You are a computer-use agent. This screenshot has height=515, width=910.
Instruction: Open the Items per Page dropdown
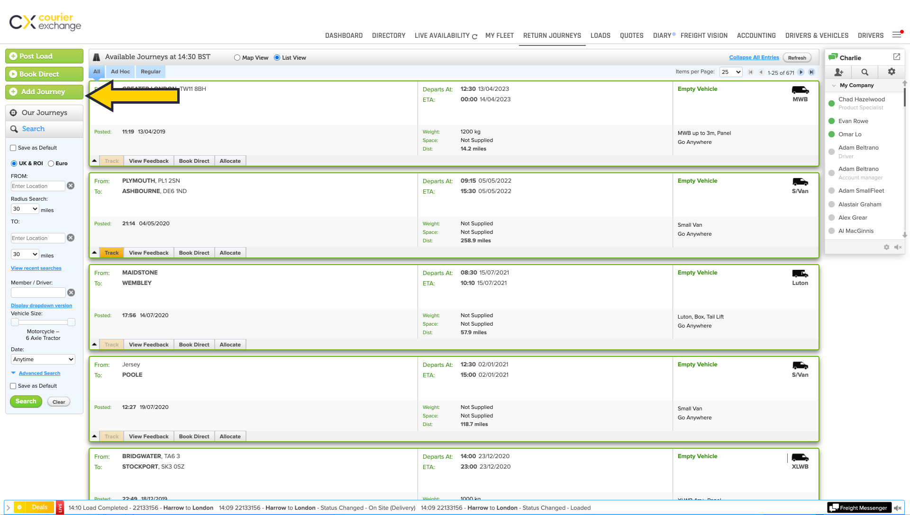(x=730, y=72)
